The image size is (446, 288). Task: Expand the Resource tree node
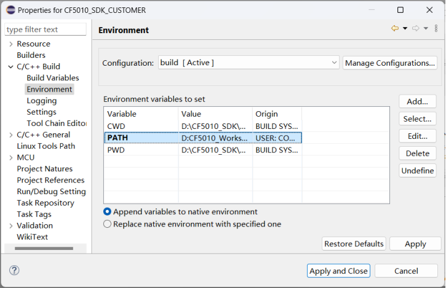click(11, 44)
